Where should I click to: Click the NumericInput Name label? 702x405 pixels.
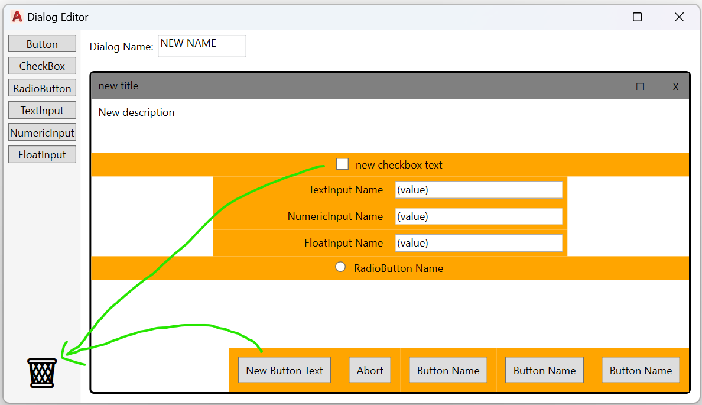[x=335, y=216]
